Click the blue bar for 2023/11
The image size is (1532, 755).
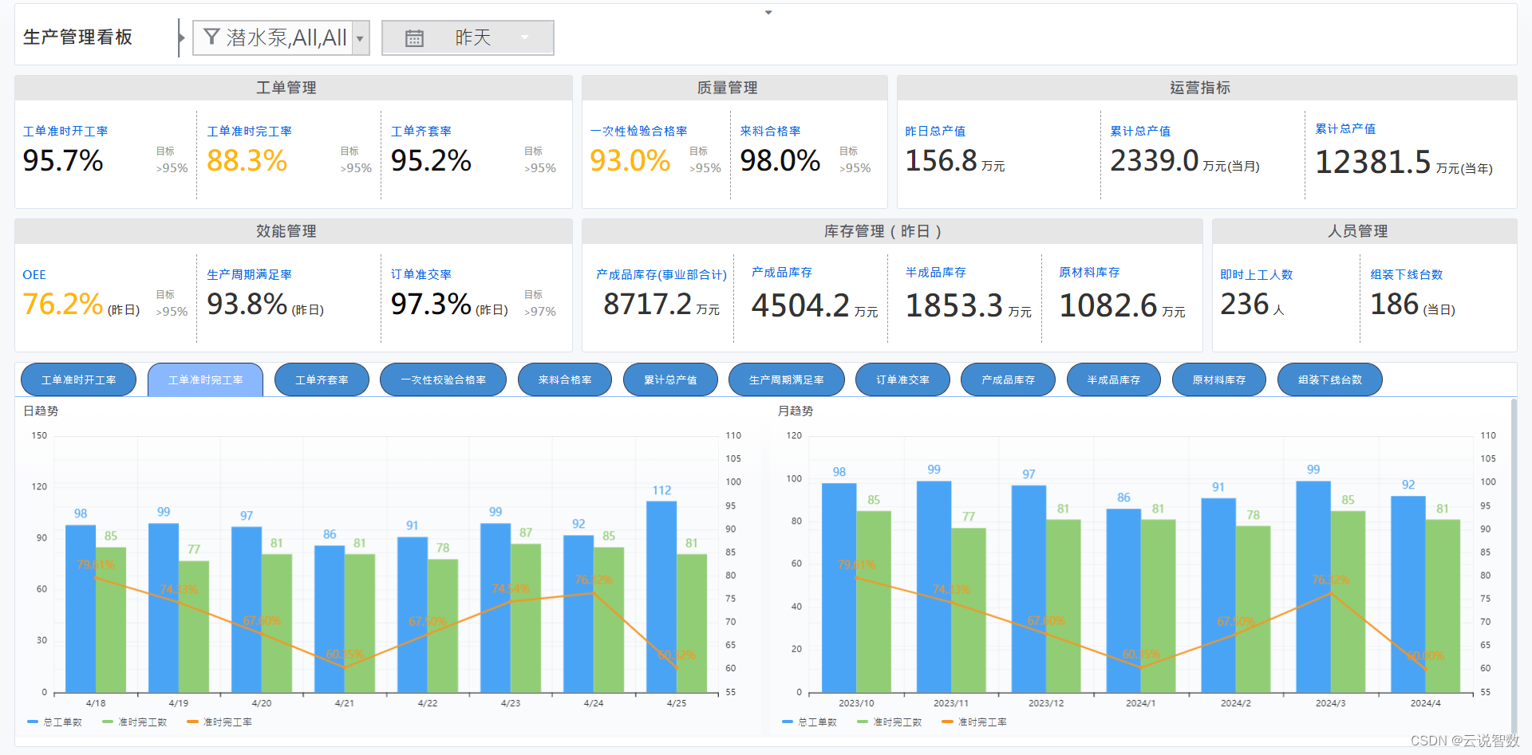(x=934, y=587)
